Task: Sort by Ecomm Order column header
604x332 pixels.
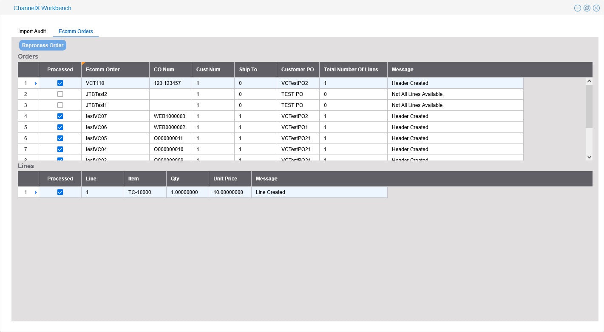Action: tap(102, 70)
